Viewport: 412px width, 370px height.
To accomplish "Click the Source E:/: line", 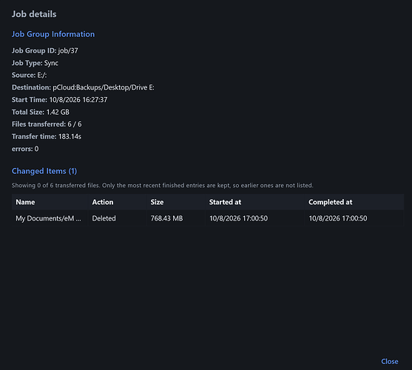I will pyautogui.click(x=29, y=75).
